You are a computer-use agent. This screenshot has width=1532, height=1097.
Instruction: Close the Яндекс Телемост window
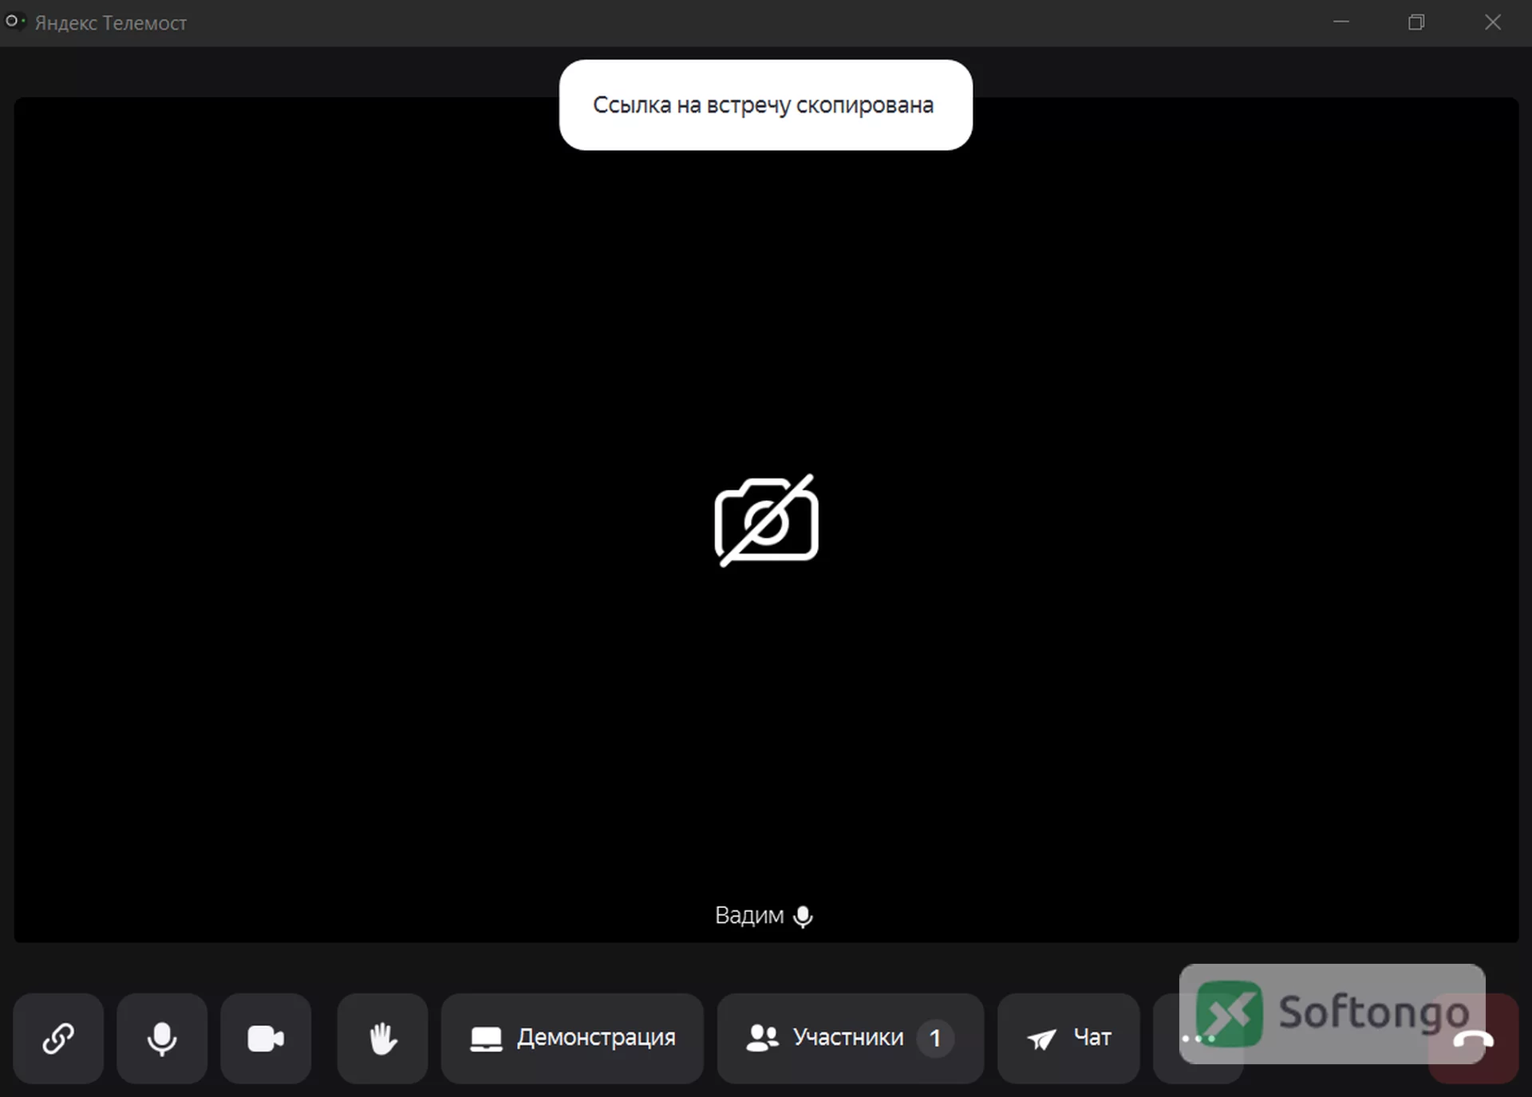point(1492,22)
